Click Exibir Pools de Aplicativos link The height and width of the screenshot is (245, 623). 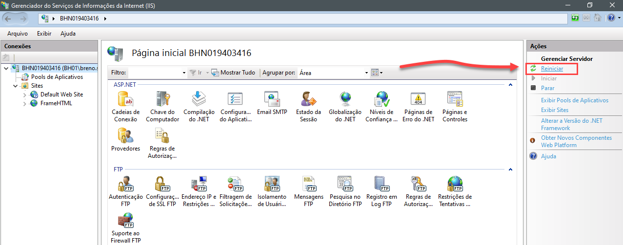tap(575, 100)
